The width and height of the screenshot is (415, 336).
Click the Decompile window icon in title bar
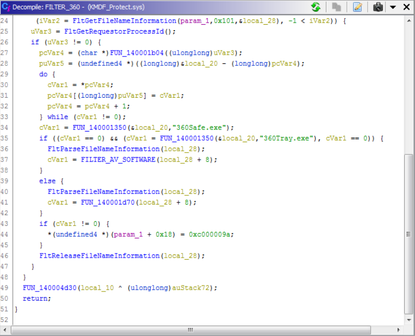tap(6, 7)
